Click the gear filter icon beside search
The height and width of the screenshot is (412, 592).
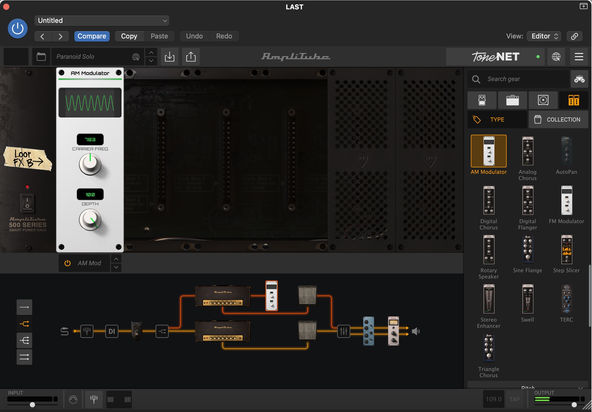[x=580, y=79]
